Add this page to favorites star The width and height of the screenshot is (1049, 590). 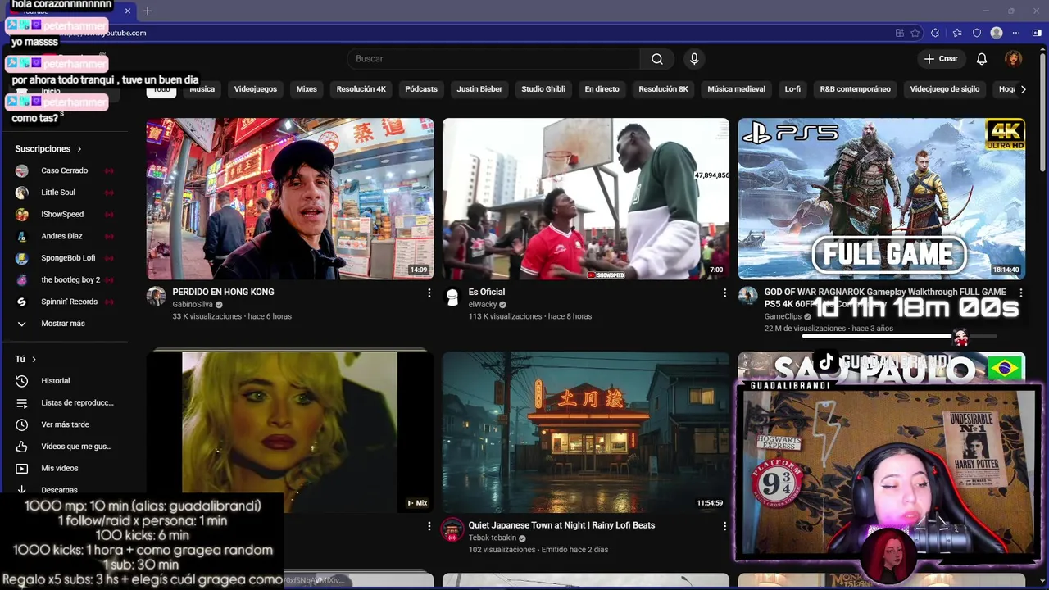click(x=915, y=33)
